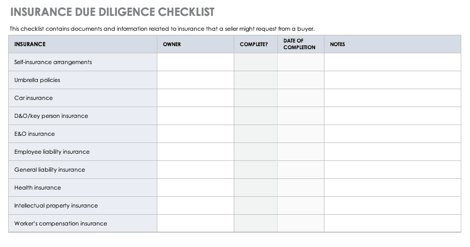This screenshot has height=247, width=470.
Task: Click the Complete? column header
Action: pyautogui.click(x=254, y=45)
